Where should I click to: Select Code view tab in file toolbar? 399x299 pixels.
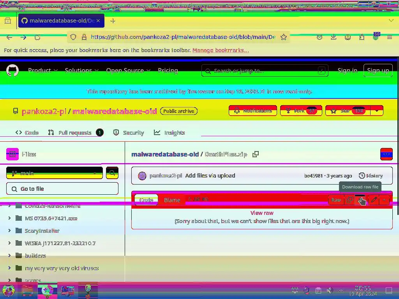[147, 200]
